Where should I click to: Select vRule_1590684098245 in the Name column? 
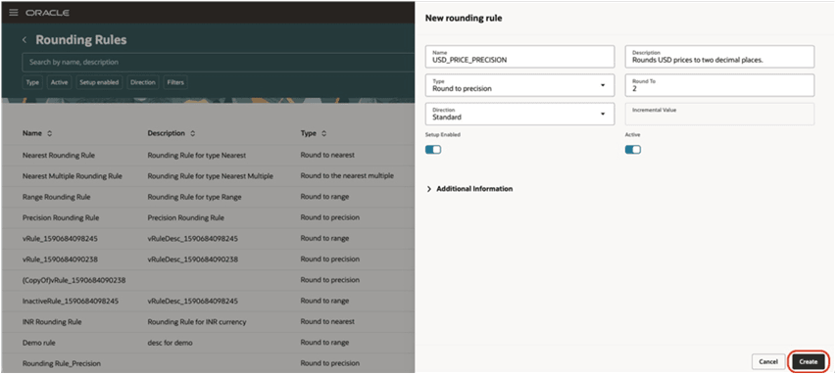point(61,239)
